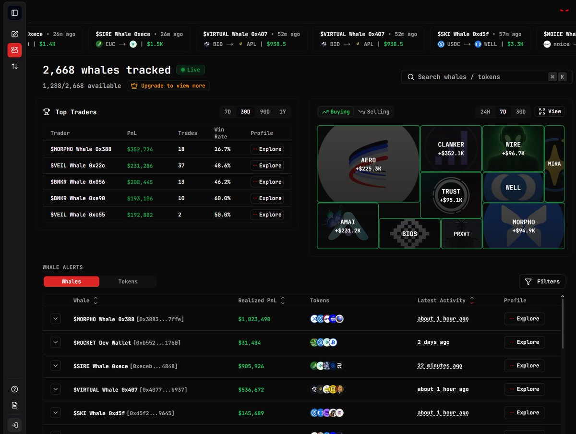Switch heatmap to Selling mode
Viewport: 576px width, 434px height.
click(374, 112)
